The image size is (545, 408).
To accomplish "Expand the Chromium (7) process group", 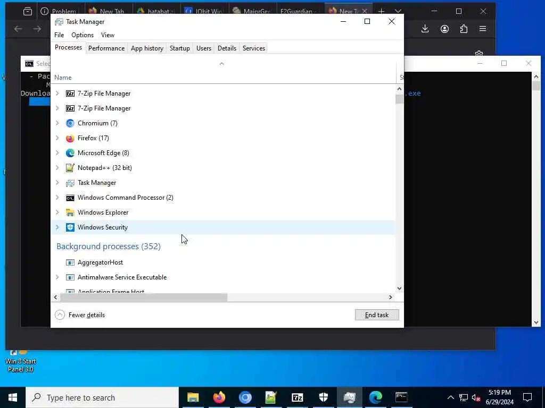I will [x=57, y=123].
